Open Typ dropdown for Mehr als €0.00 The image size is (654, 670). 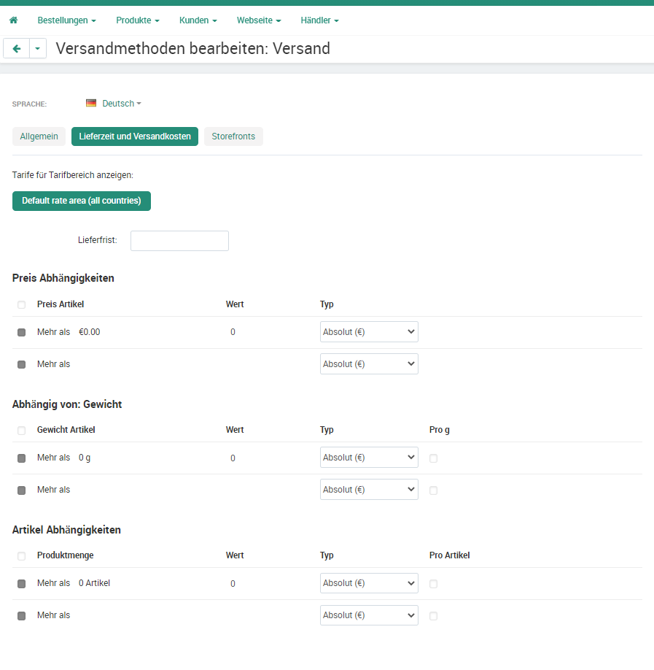pyautogui.click(x=369, y=331)
